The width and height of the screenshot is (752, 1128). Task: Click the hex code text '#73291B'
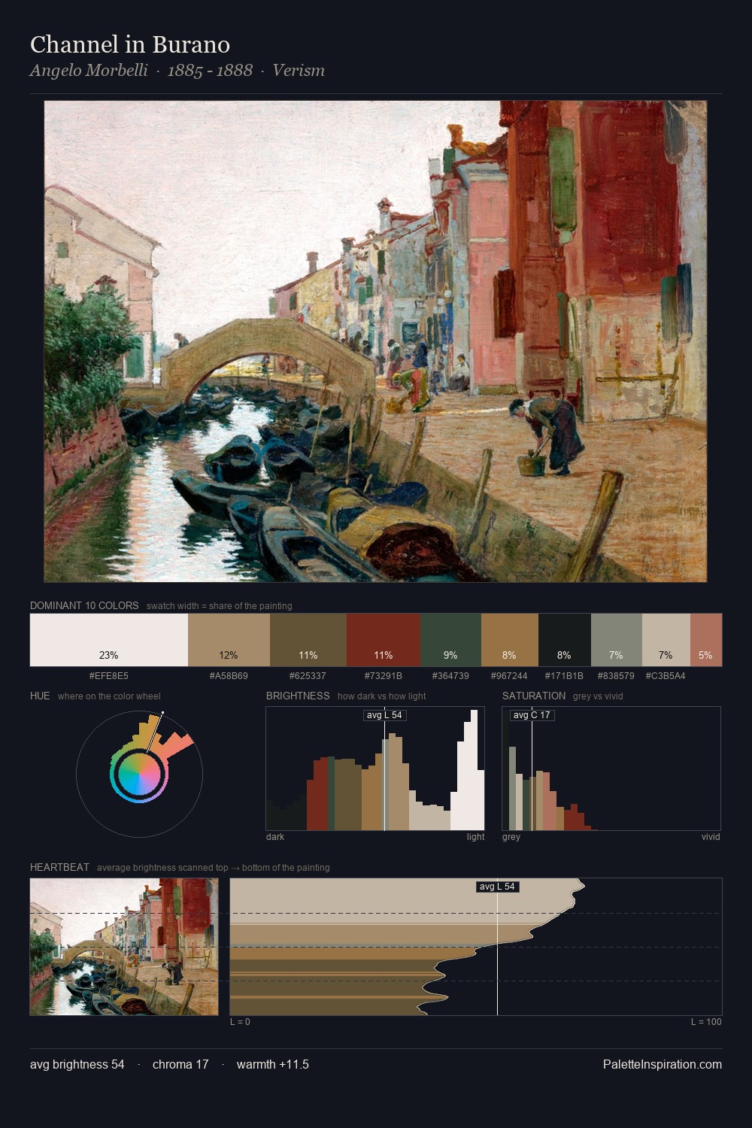tap(384, 676)
